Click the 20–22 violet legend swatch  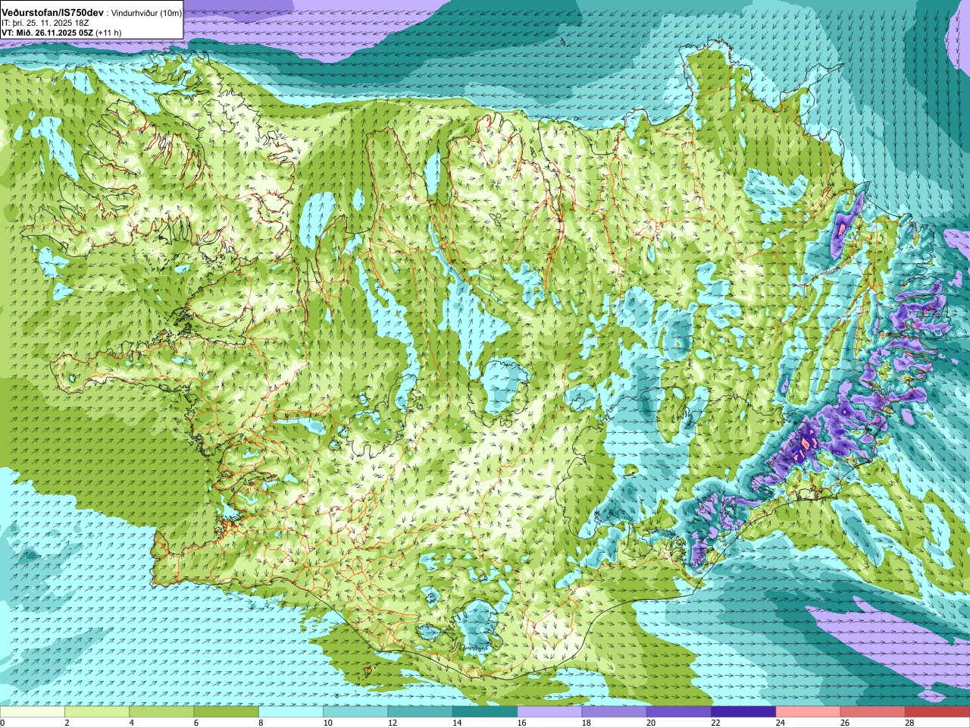click(679, 712)
